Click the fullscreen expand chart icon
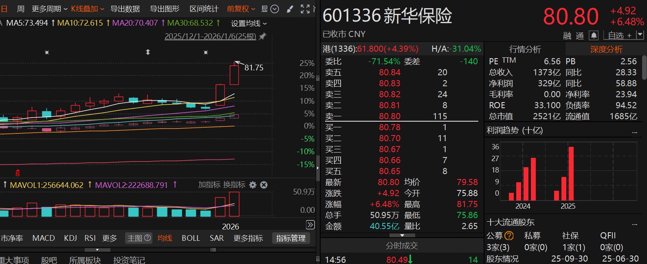Screen dimensions: 647x264 click(x=305, y=9)
